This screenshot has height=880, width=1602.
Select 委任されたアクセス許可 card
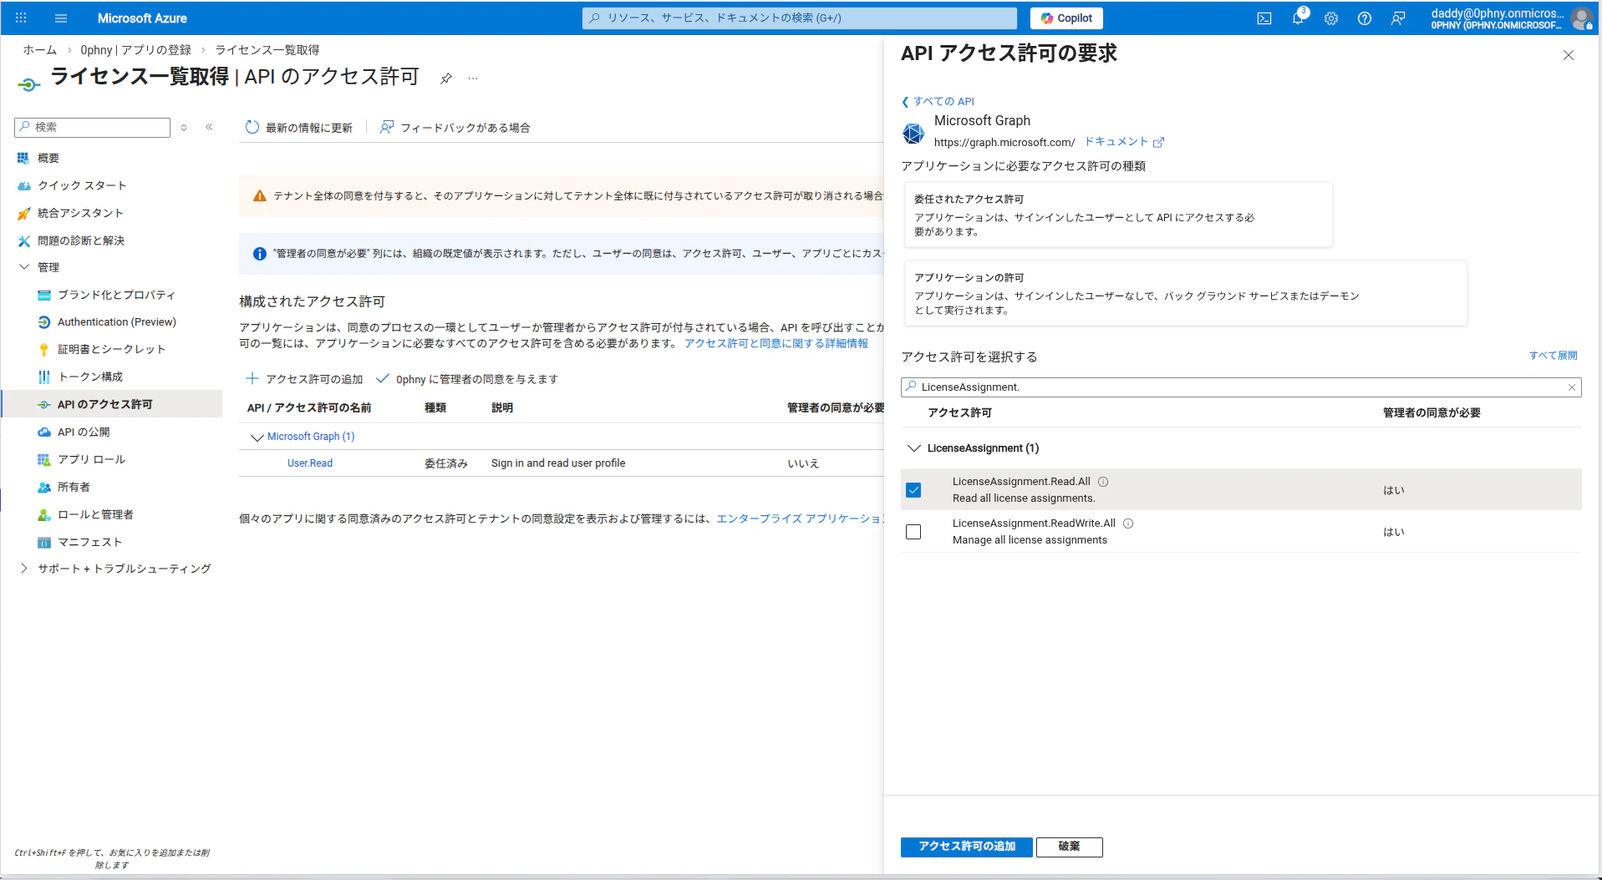(1118, 215)
